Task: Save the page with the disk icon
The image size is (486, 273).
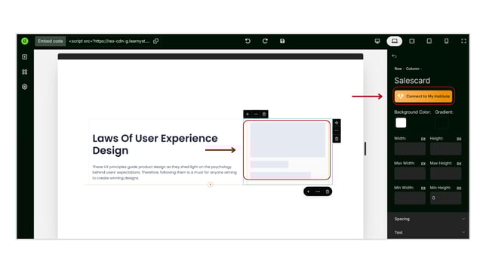Action: click(282, 41)
